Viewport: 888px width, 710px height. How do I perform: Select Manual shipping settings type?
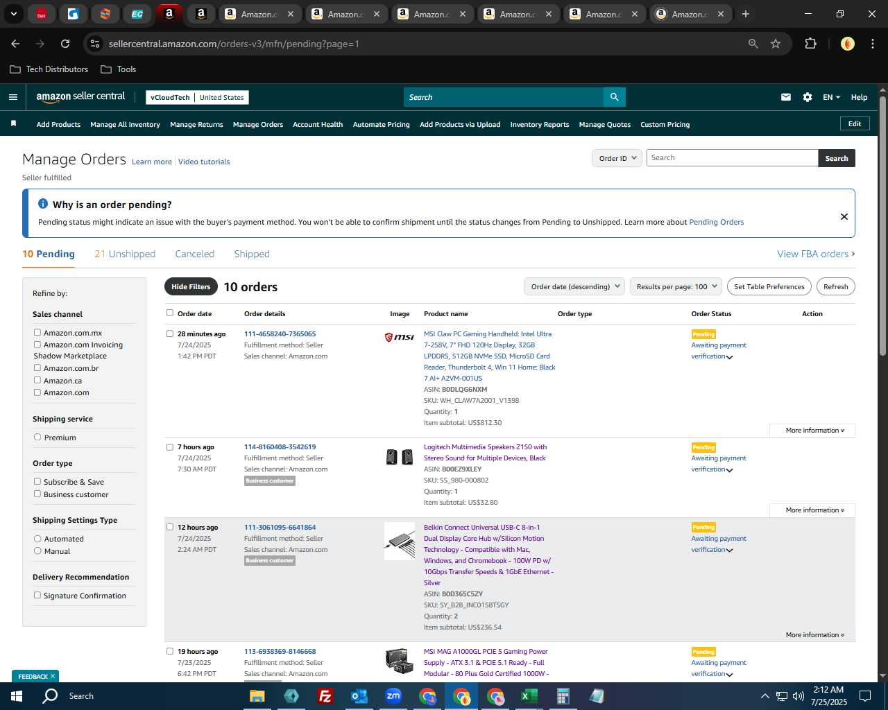[x=37, y=551]
